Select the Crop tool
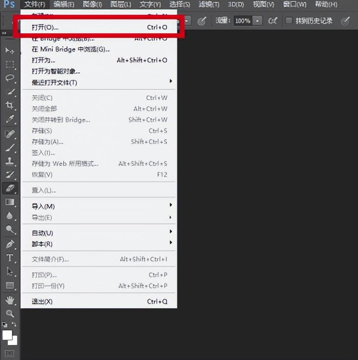The image size is (358, 360). click(10, 105)
